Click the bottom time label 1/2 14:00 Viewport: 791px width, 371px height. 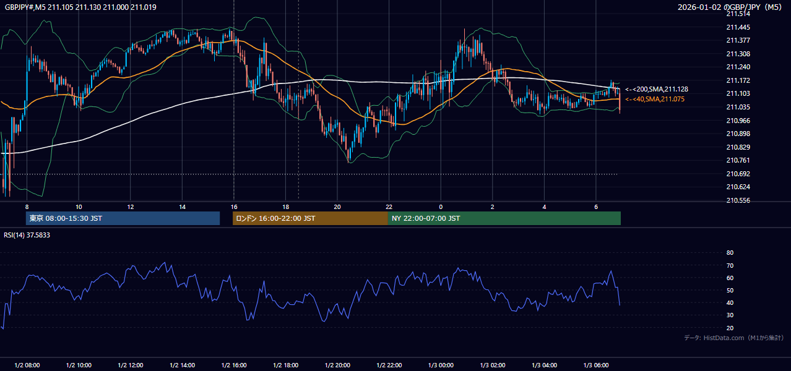[x=182, y=365]
